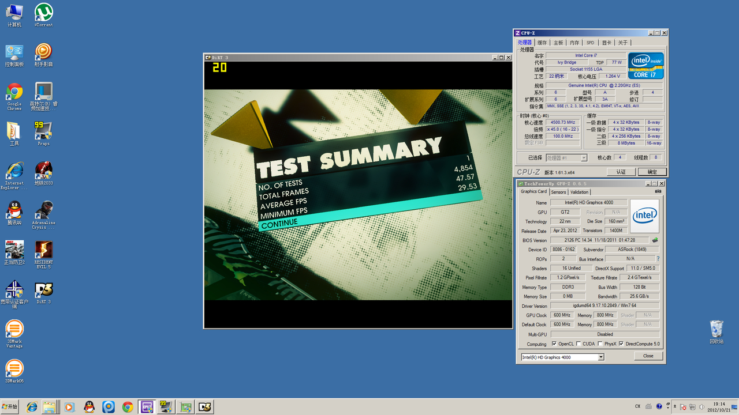Image resolution: width=739 pixels, height=415 pixels.
Task: Open the 控制面板 (Control Panel) desktop icon
Action: [x=14, y=55]
